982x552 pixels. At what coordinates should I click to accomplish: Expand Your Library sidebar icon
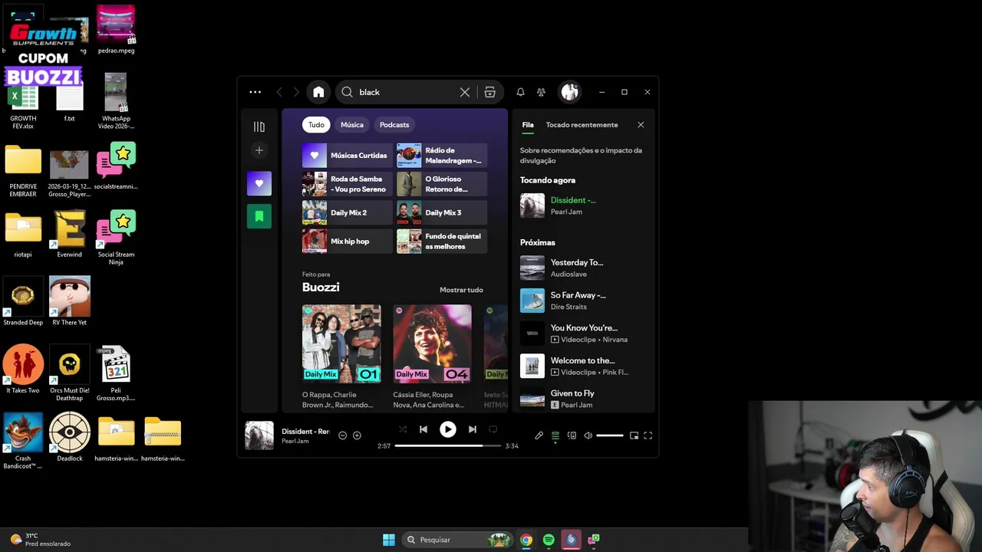click(259, 127)
